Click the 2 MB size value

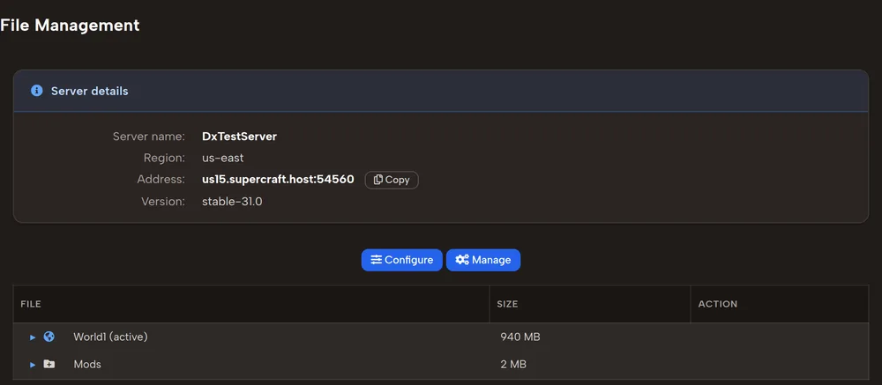(513, 364)
